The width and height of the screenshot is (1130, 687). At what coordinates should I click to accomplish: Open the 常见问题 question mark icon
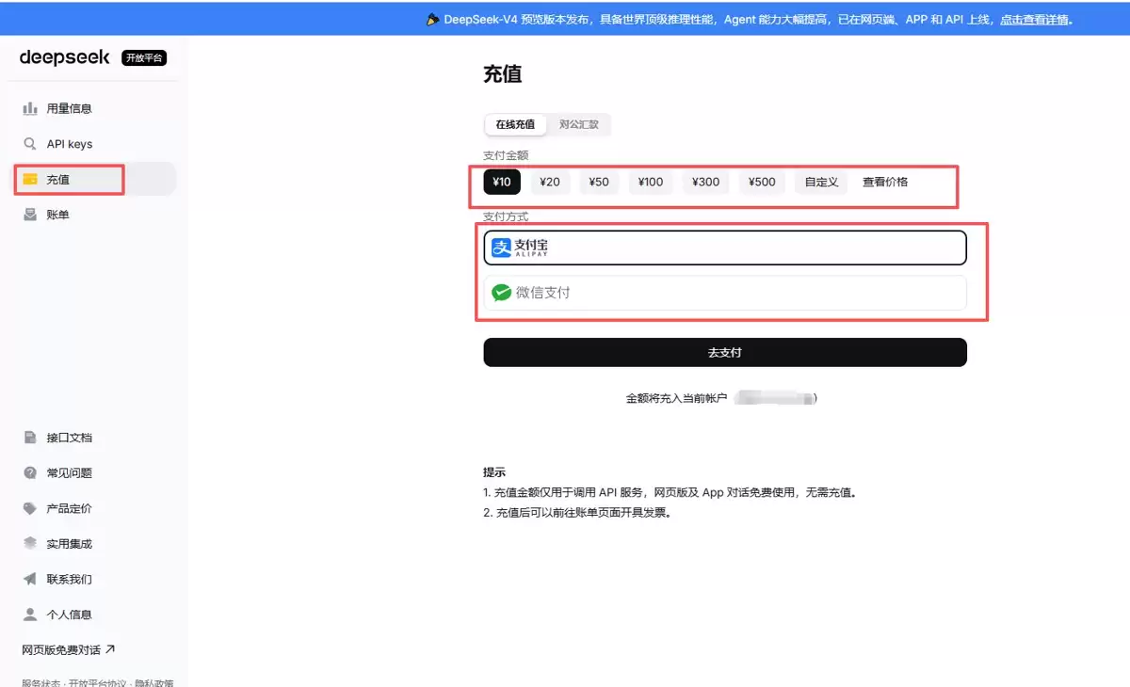click(30, 472)
